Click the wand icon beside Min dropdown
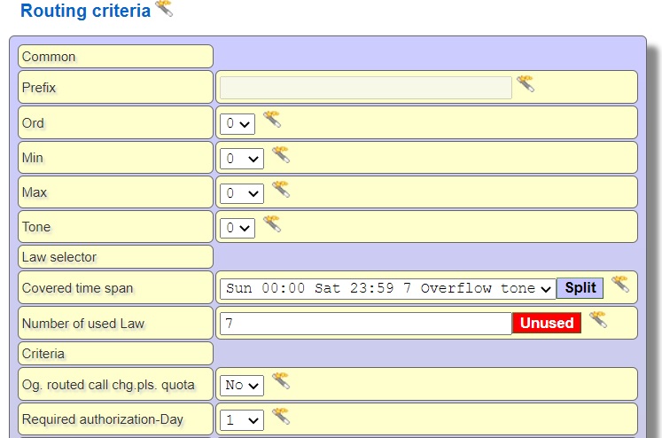Viewport: 662px width, 438px height. pos(281,154)
